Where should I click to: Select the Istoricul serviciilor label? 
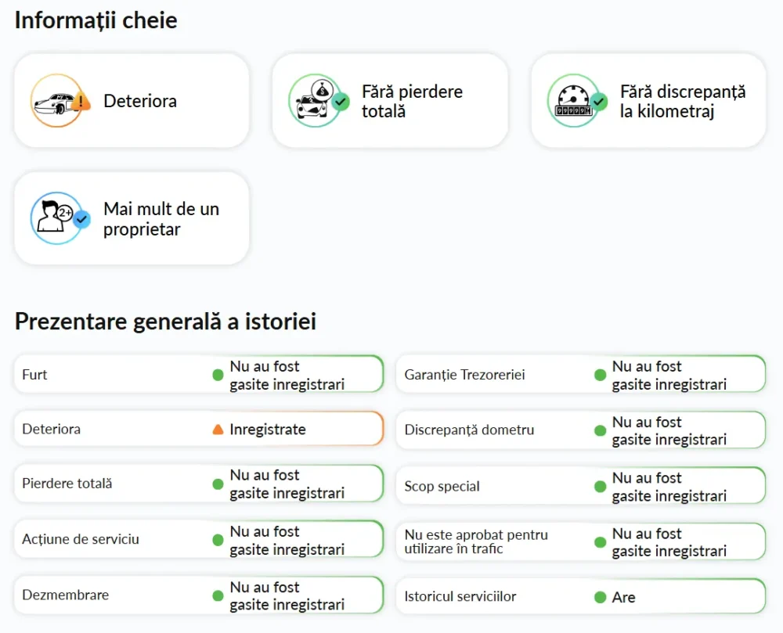tap(460, 596)
